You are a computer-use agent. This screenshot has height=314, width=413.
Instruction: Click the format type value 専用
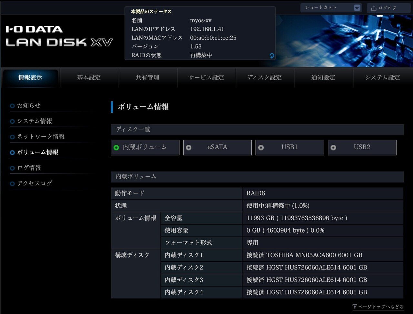coord(252,243)
